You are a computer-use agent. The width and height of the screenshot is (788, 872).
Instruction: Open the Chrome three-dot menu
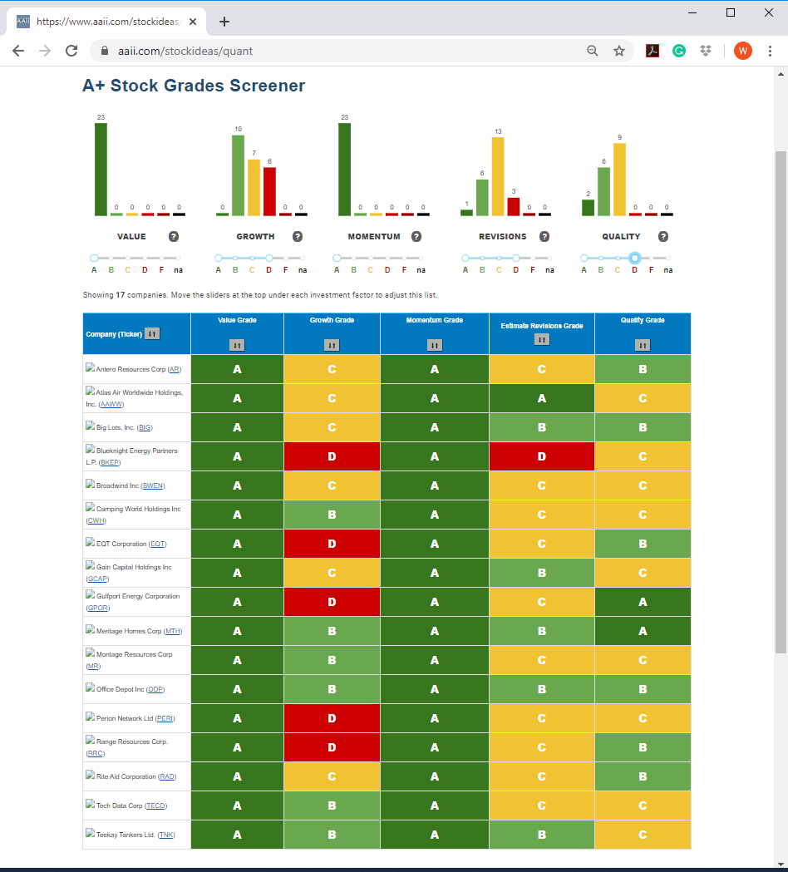[x=770, y=52]
